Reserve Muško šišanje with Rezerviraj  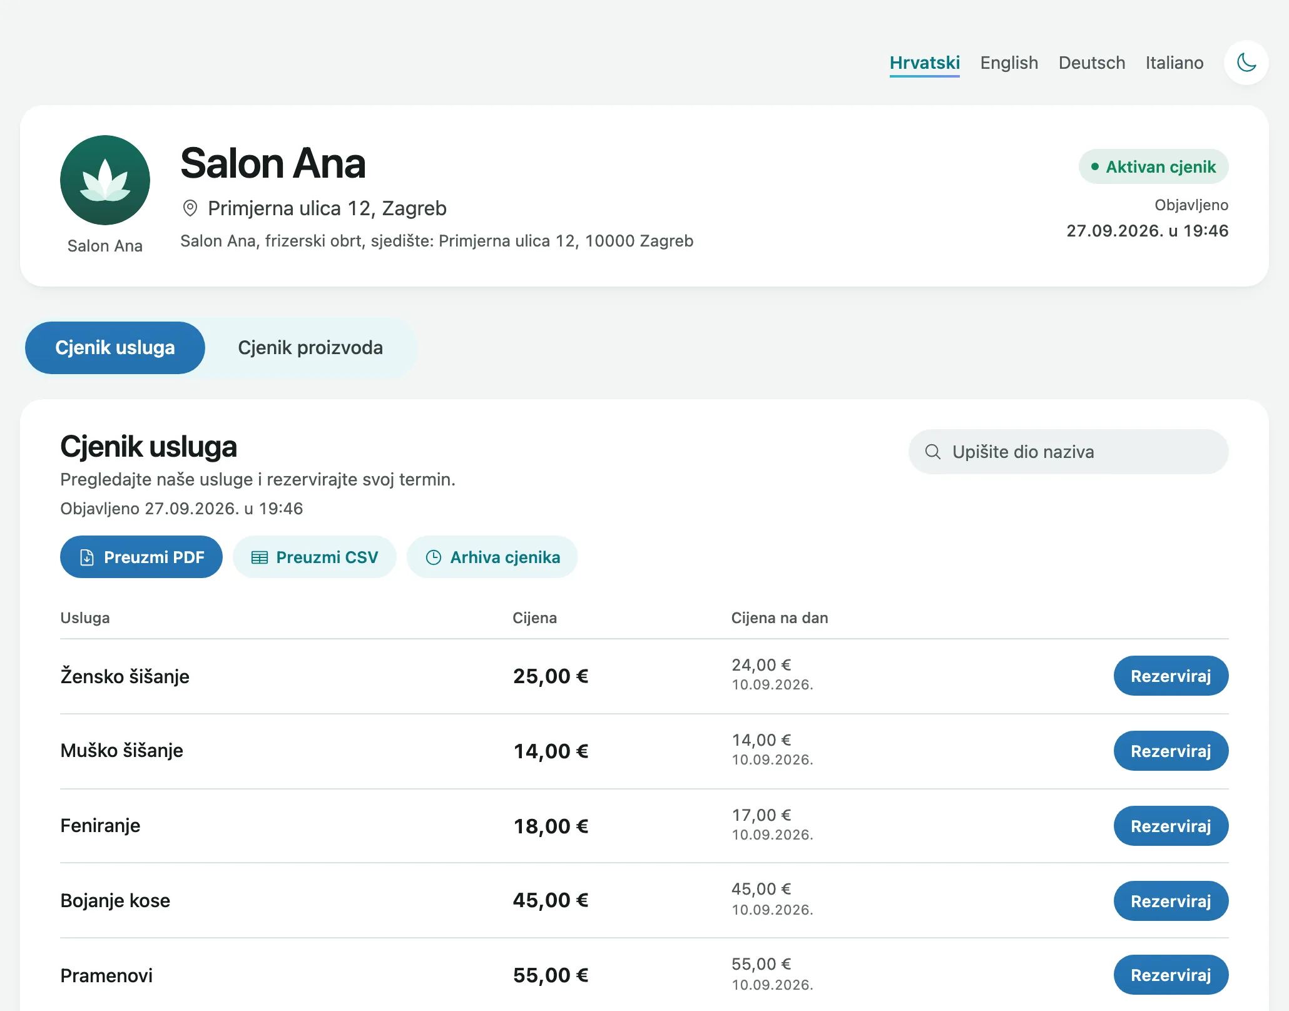[x=1171, y=751]
